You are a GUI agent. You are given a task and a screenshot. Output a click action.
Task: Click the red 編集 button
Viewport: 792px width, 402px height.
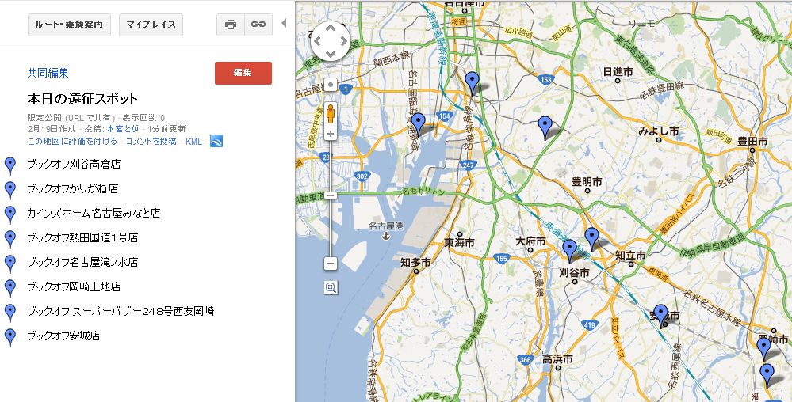[243, 73]
